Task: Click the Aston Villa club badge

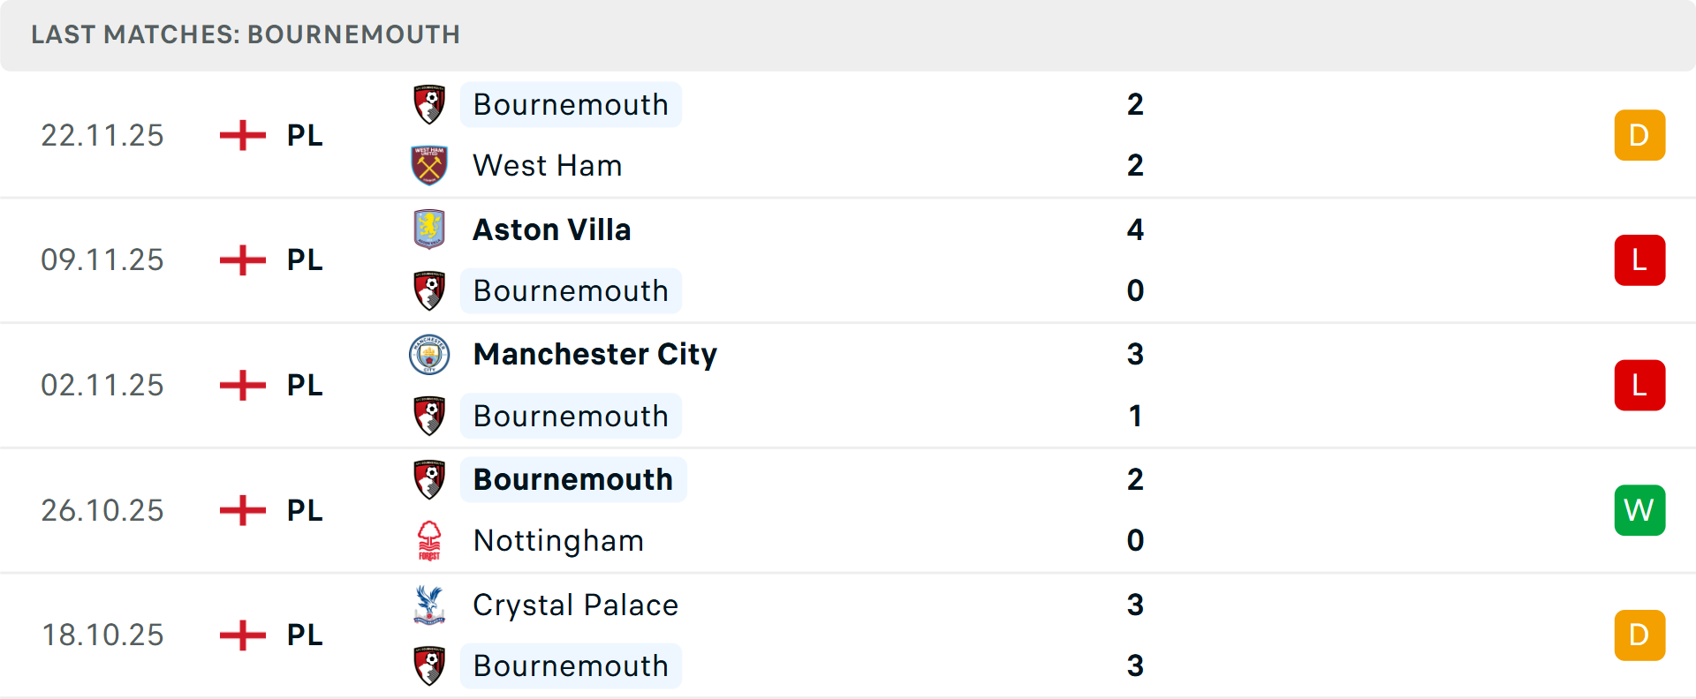Action: [429, 229]
